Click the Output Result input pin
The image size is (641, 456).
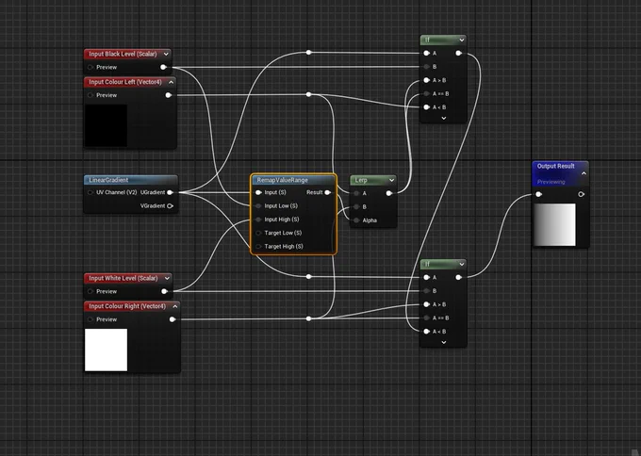(x=539, y=194)
